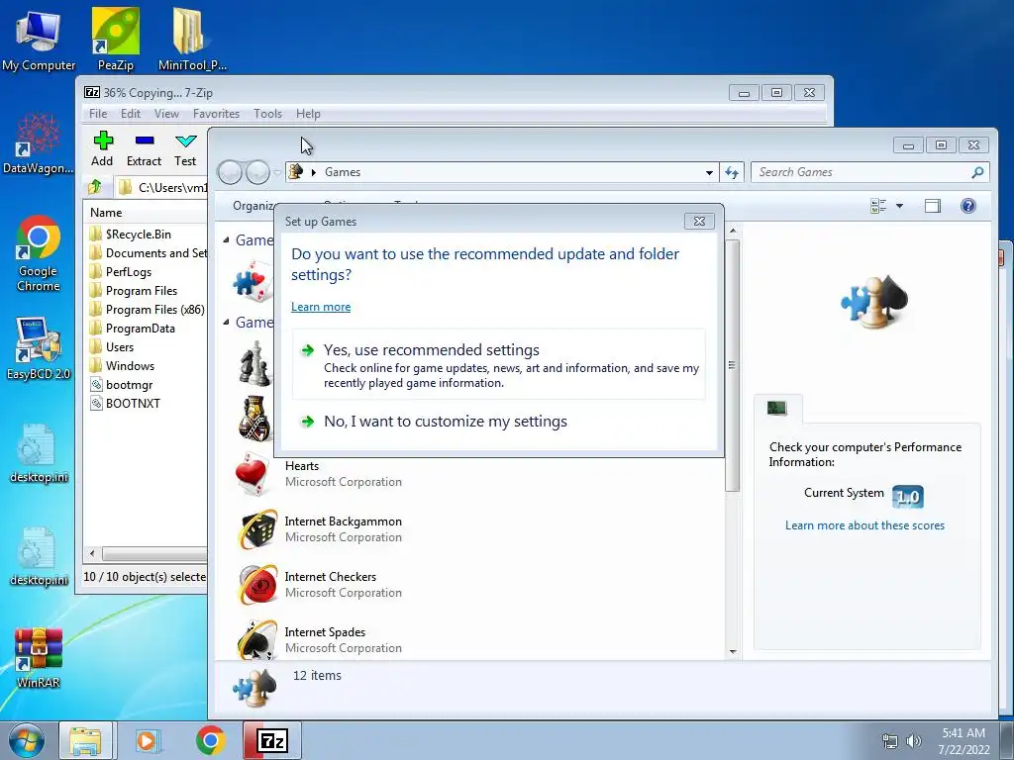The image size is (1014, 760).
Task: Click the scroll down arrow in Games list
Action: tap(733, 651)
